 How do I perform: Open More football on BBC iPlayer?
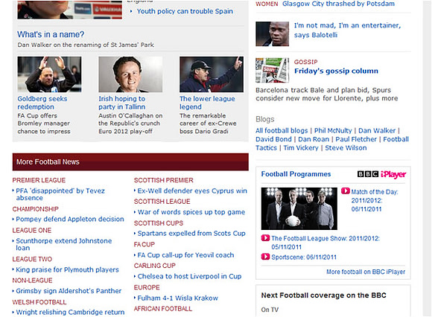point(366,272)
